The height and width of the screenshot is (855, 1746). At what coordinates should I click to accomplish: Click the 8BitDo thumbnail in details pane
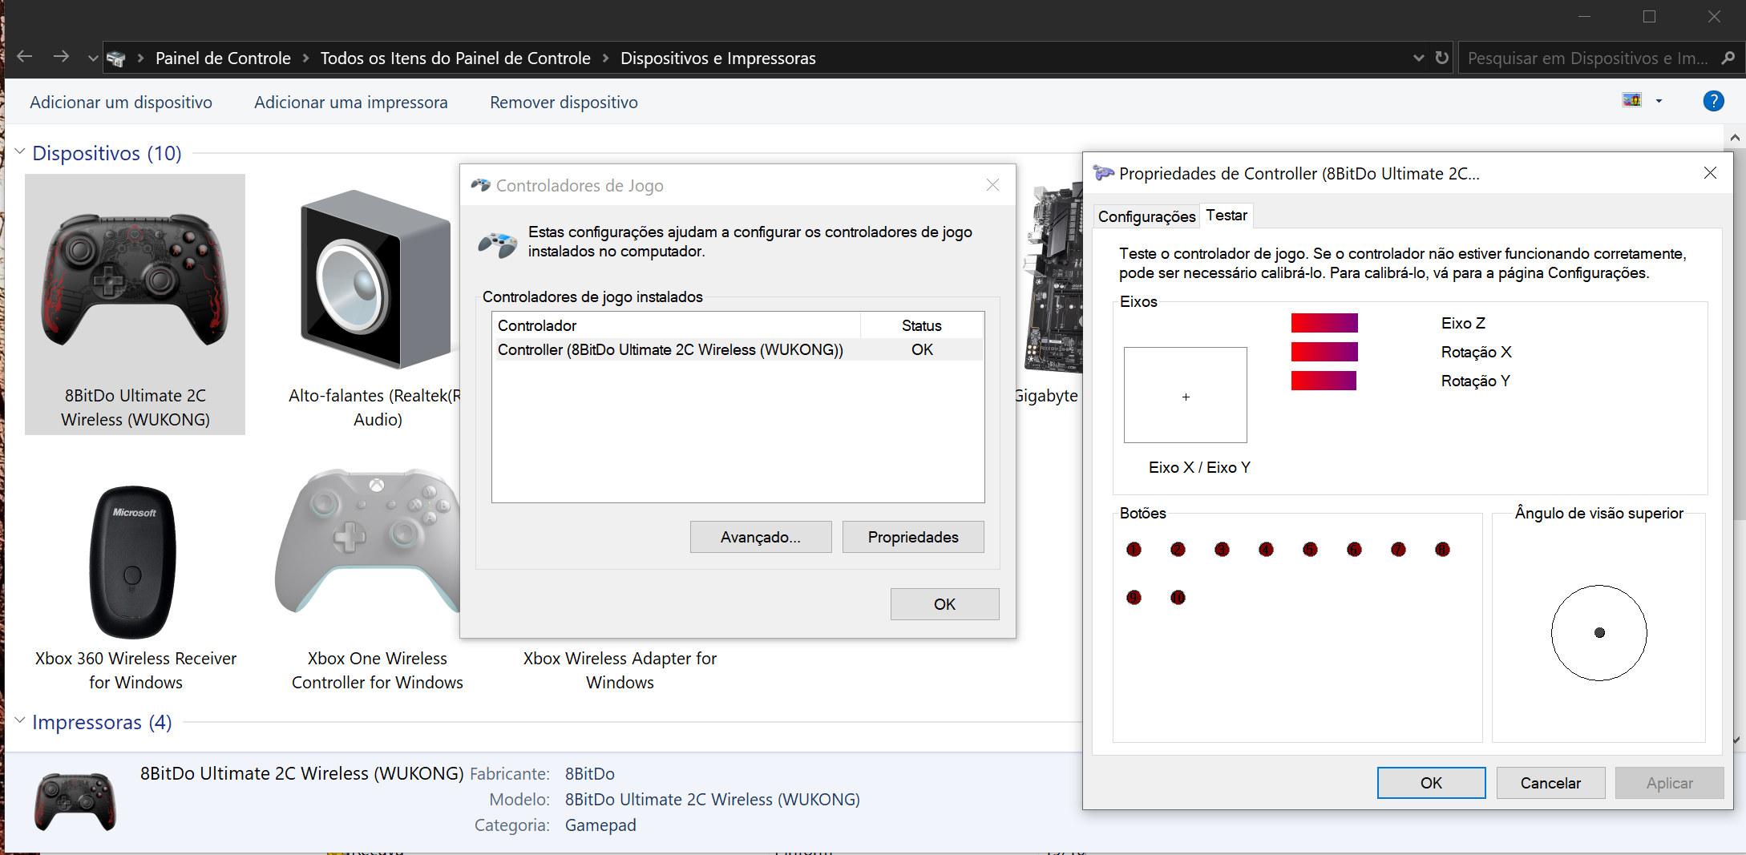tap(75, 801)
